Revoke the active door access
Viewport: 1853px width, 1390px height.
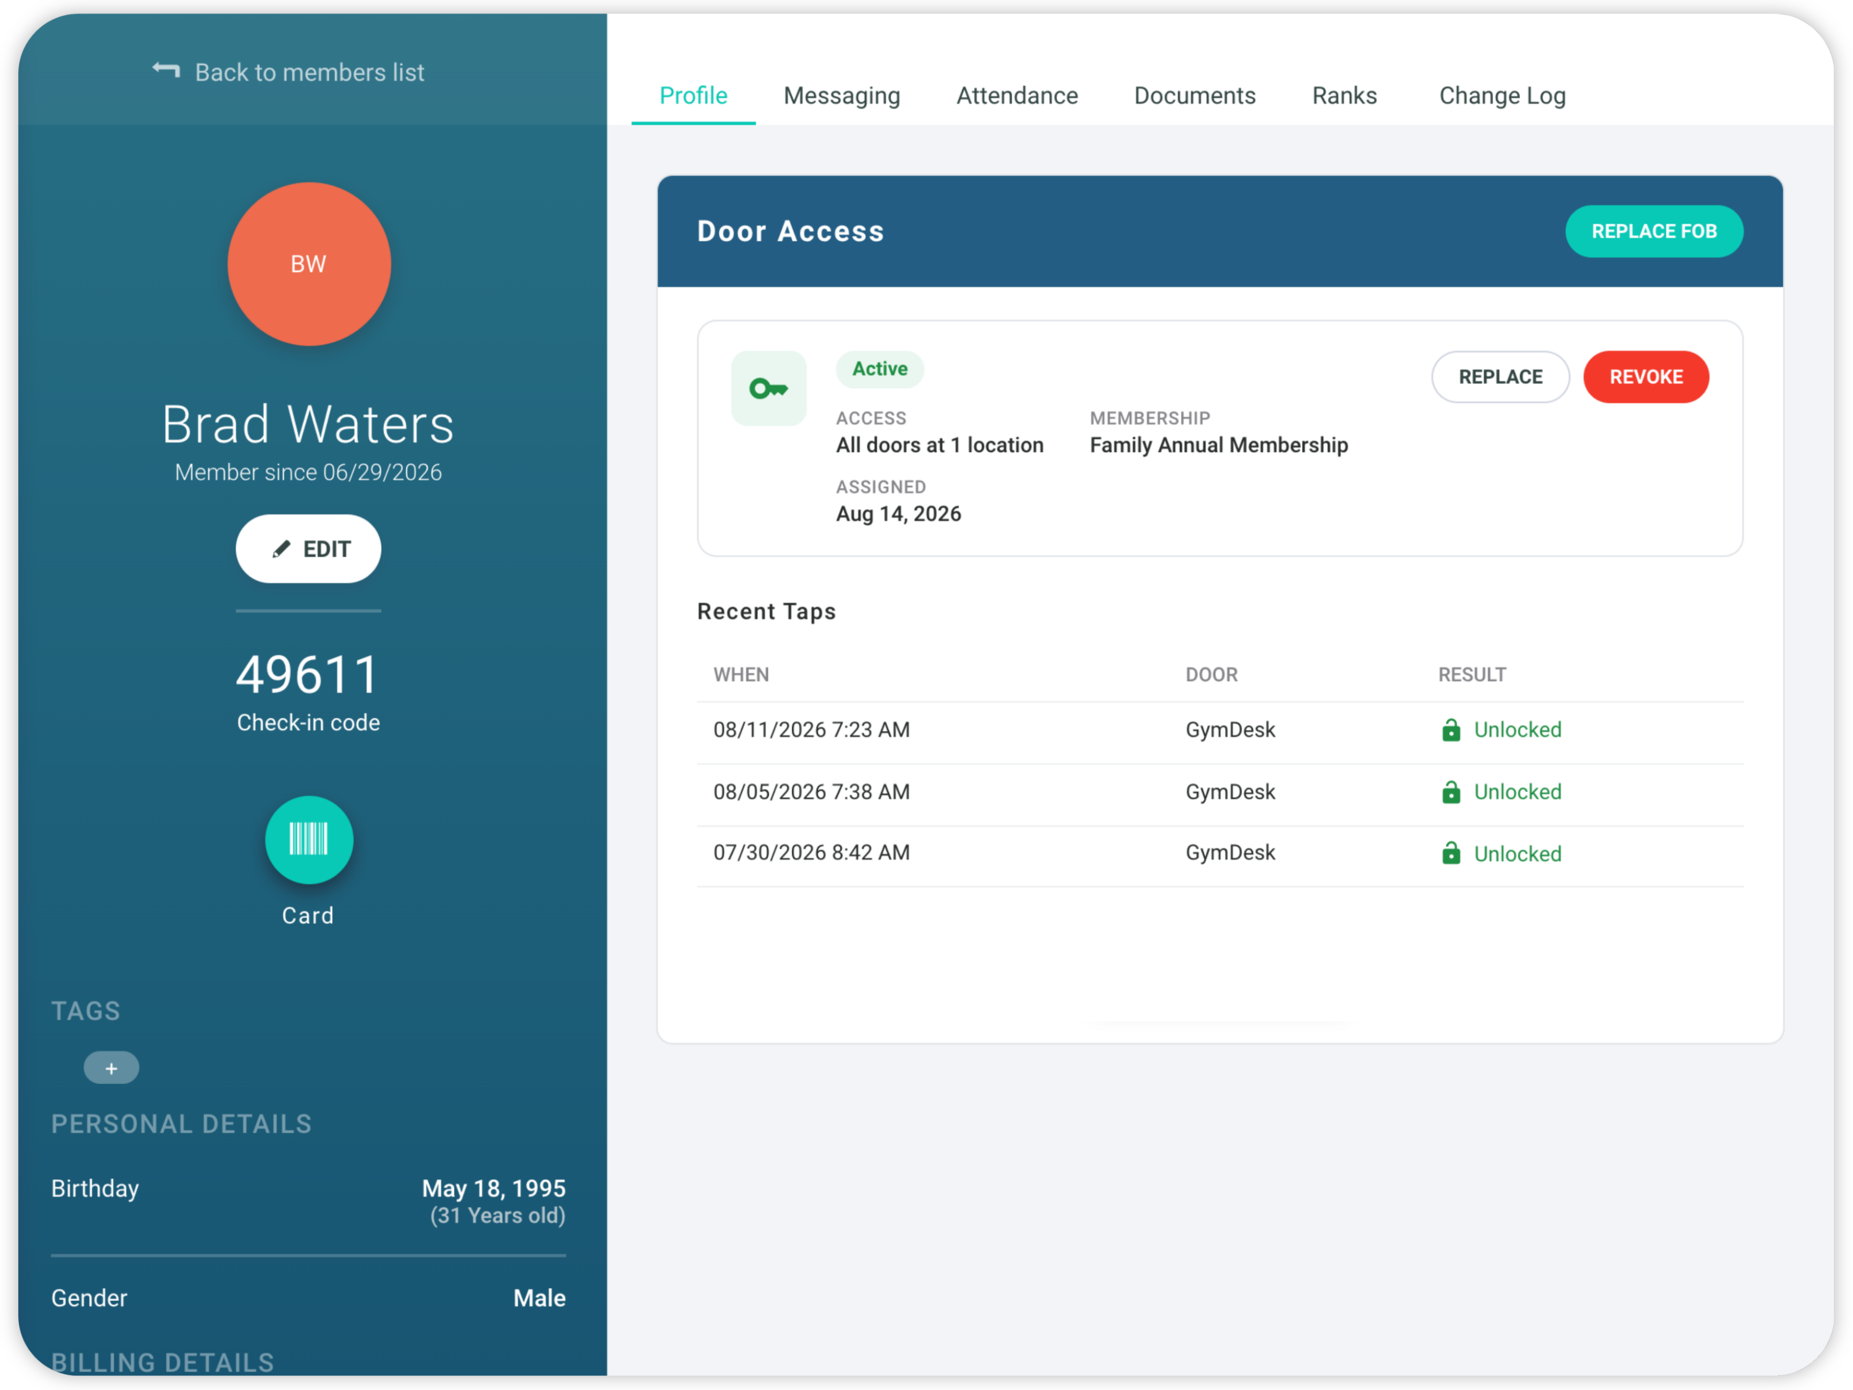coord(1645,377)
